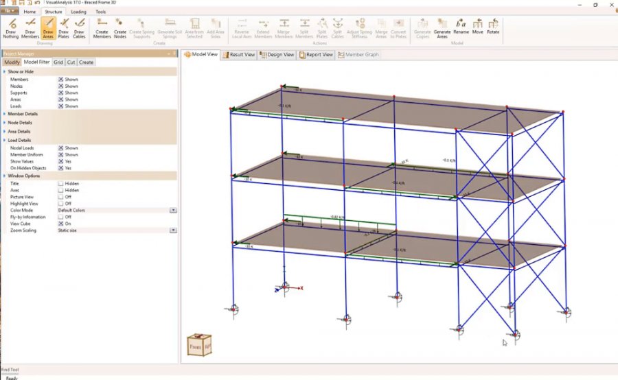
Task: Click Create Members in the ribbon
Action: pos(102,28)
